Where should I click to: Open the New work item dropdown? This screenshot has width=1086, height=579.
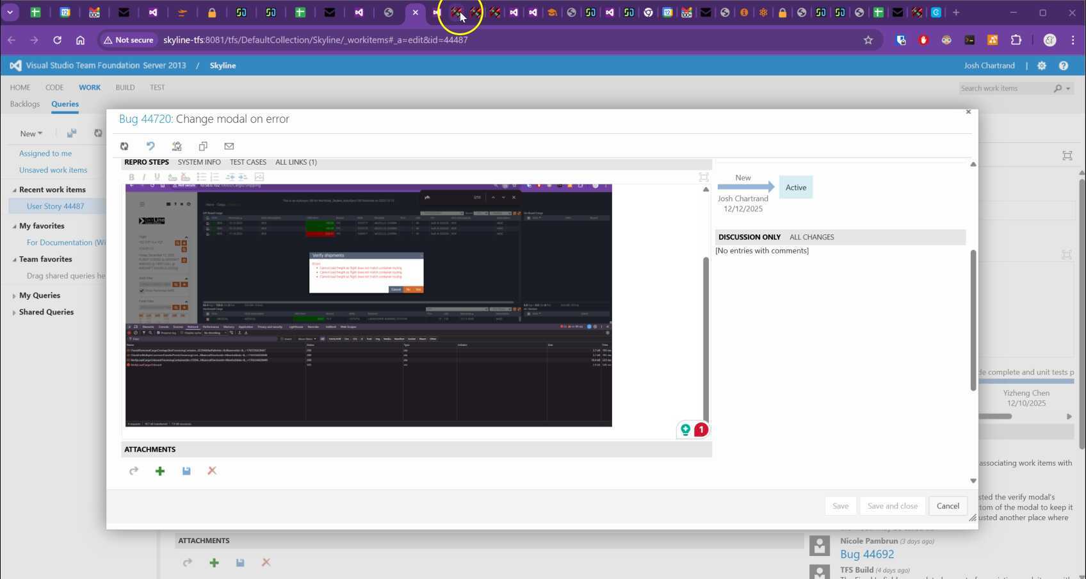tap(31, 134)
